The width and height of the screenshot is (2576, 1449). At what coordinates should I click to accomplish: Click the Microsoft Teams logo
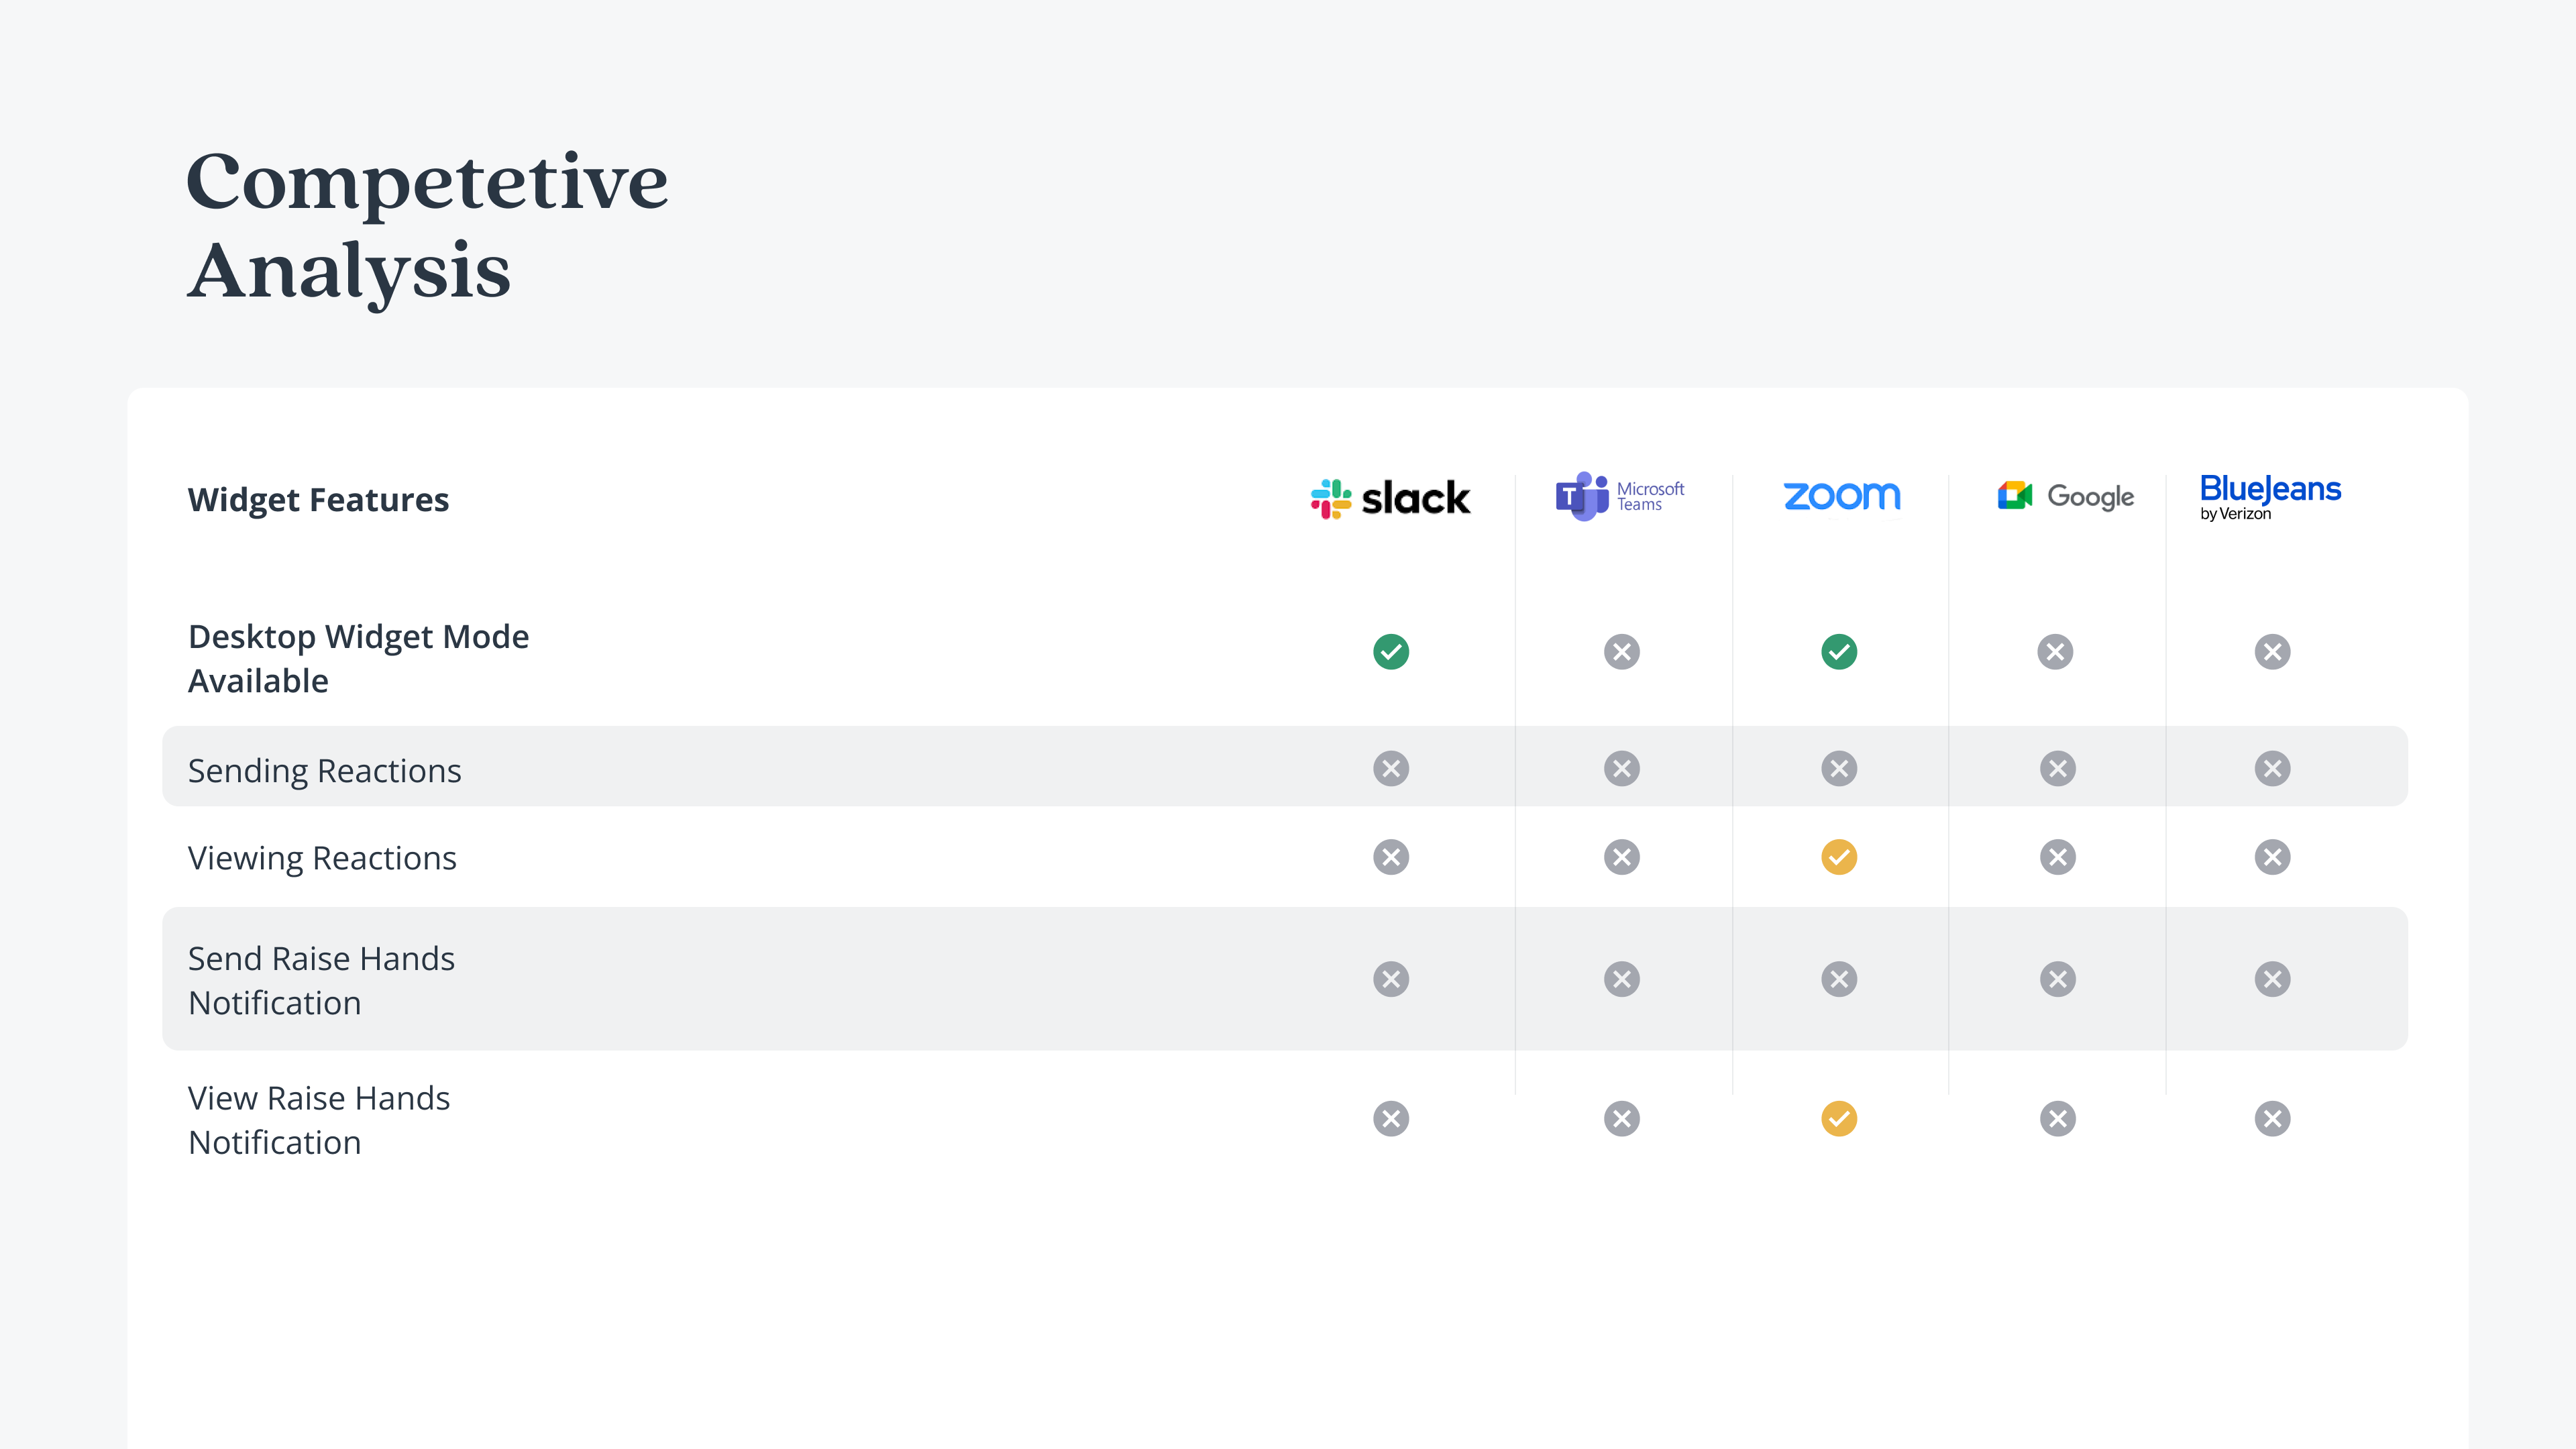pyautogui.click(x=1620, y=496)
